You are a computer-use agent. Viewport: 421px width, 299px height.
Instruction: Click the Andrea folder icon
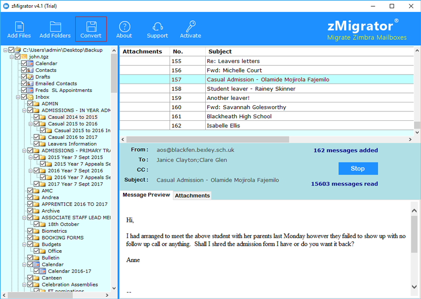[x=36, y=198]
